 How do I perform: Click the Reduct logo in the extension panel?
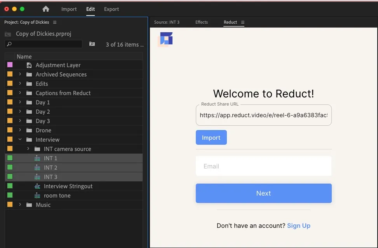click(x=165, y=39)
